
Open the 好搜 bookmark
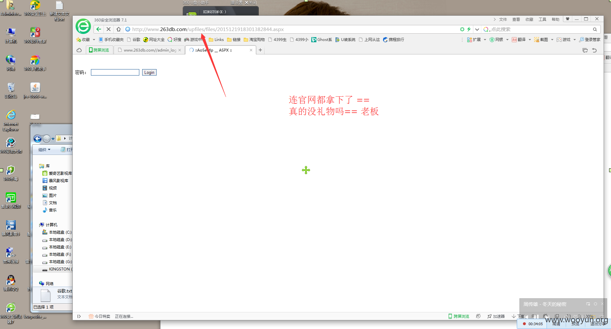[x=175, y=40]
